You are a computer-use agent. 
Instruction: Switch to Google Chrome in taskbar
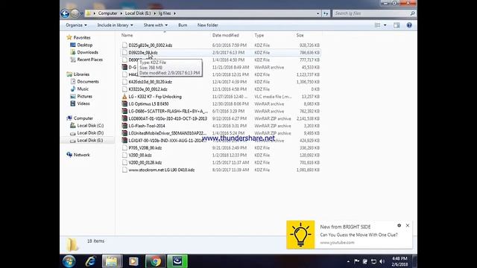(156, 261)
